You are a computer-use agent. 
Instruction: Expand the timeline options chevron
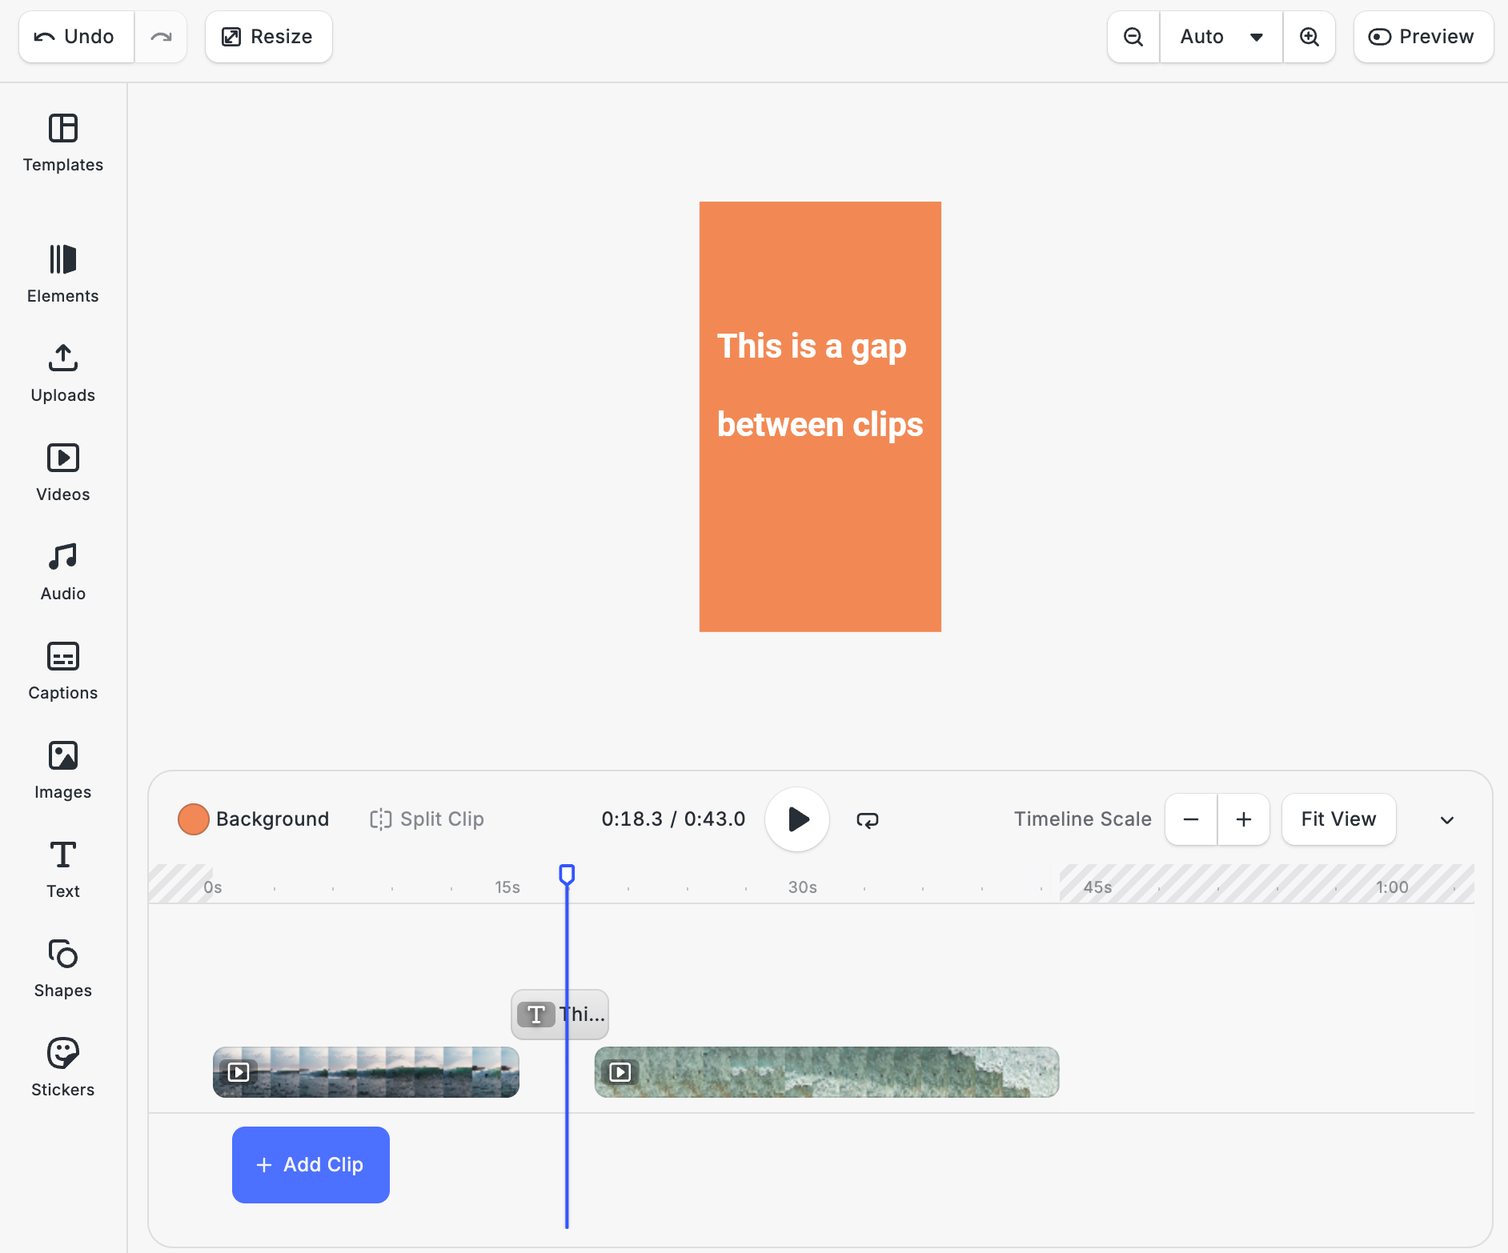click(1446, 819)
